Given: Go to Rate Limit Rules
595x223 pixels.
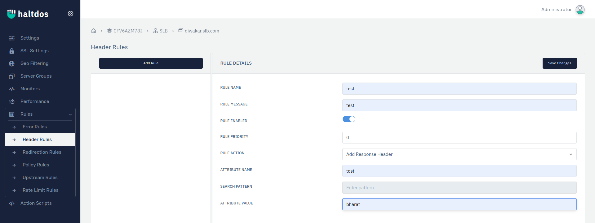Looking at the screenshot, I should (40, 190).
